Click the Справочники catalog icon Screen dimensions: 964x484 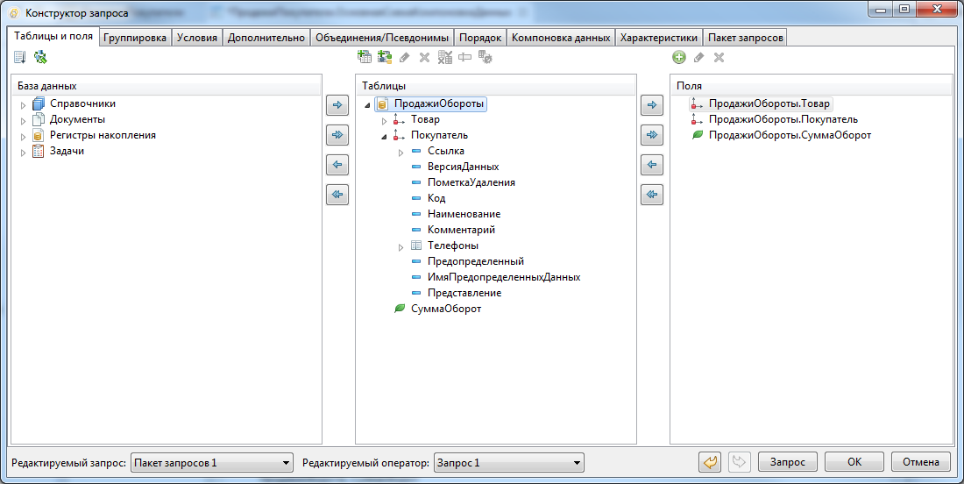[x=38, y=104]
